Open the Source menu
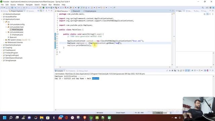The height and width of the screenshot is (121, 215). tap(13, 5)
